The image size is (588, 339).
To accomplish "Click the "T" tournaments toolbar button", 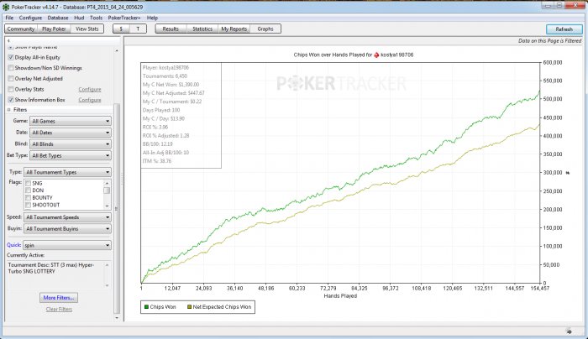I will [139, 29].
